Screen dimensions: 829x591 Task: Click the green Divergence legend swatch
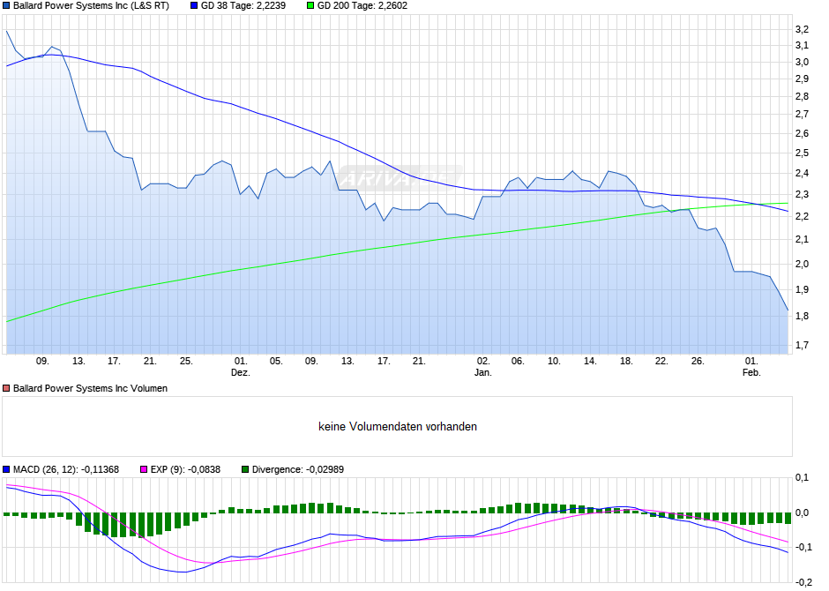(x=246, y=469)
